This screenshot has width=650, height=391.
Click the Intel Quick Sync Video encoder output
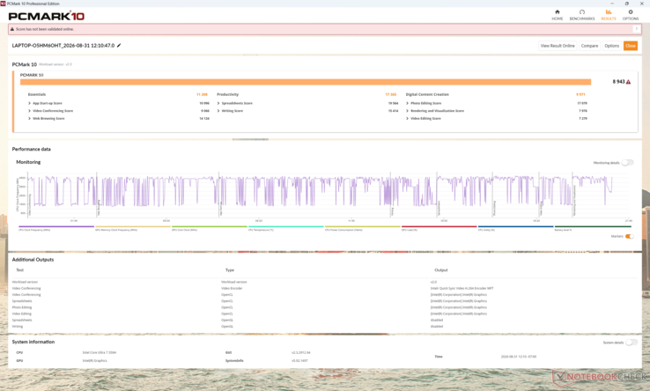pyautogui.click(x=462, y=288)
